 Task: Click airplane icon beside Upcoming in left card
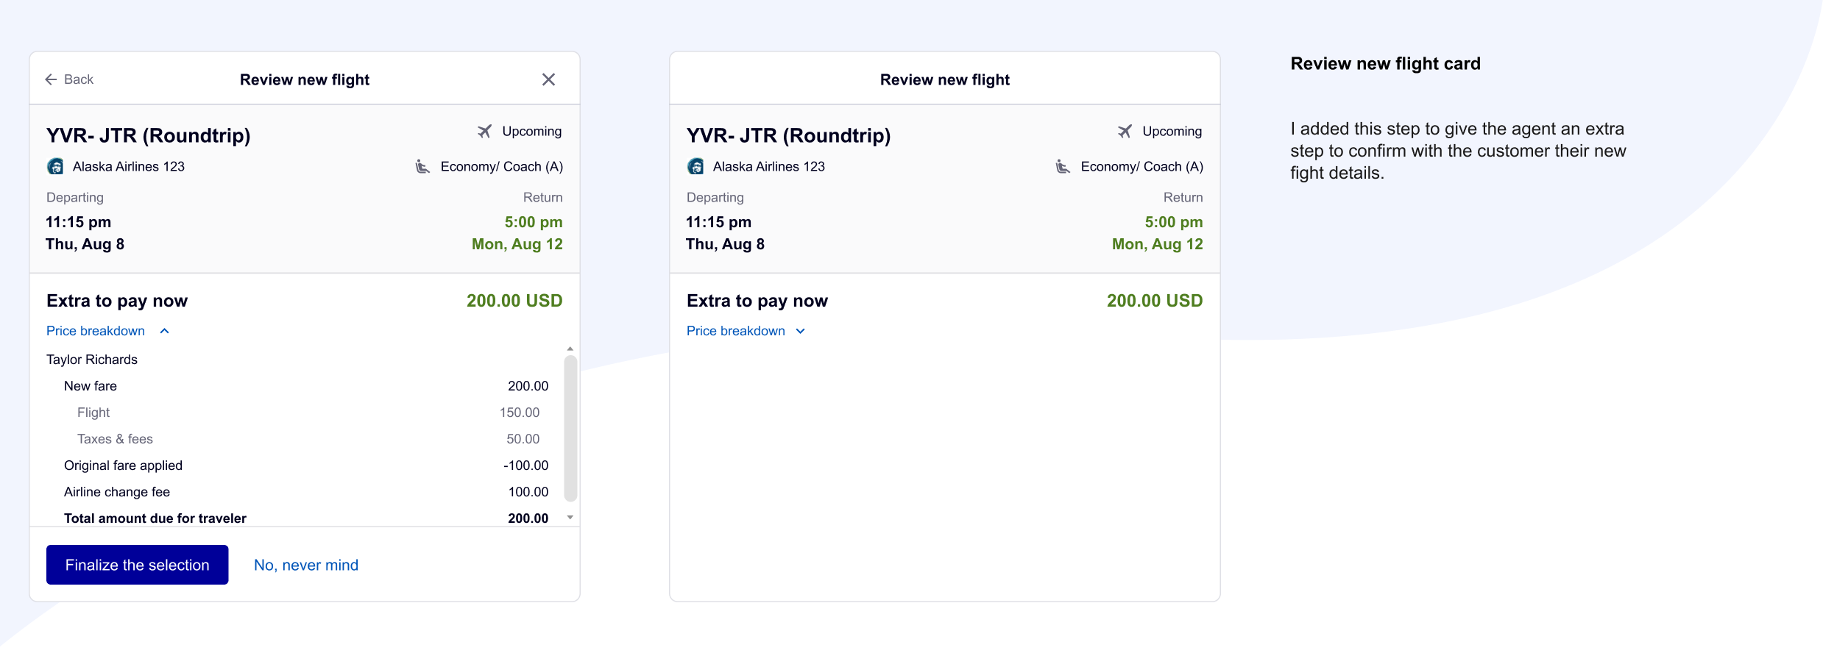coord(484,131)
